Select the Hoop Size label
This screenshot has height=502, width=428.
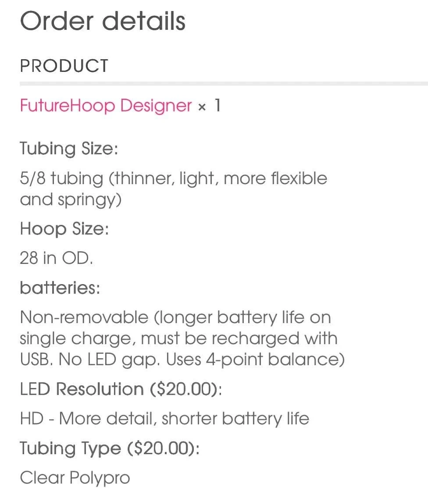(64, 229)
